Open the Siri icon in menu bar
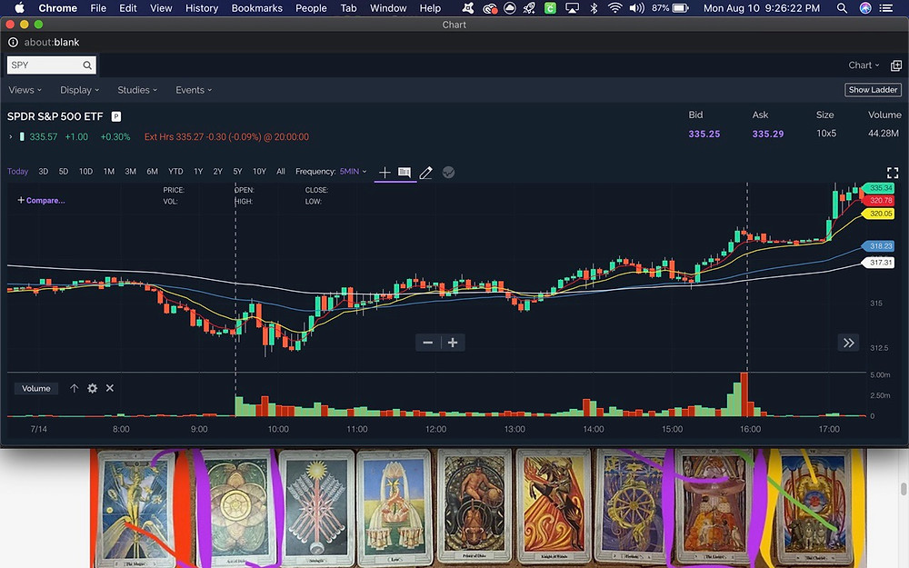Viewport: 909px width, 568px height. (865, 8)
